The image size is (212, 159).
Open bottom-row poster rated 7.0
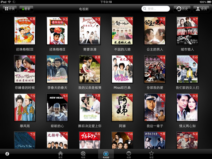(x=122, y=140)
